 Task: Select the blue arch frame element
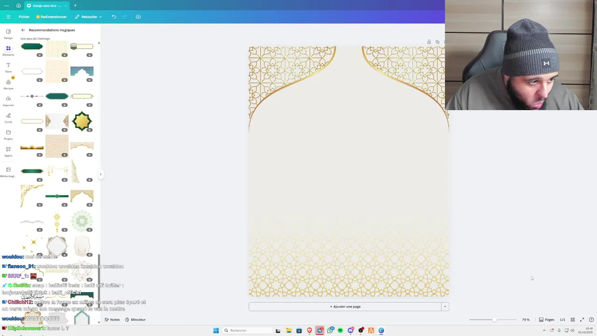[82, 71]
